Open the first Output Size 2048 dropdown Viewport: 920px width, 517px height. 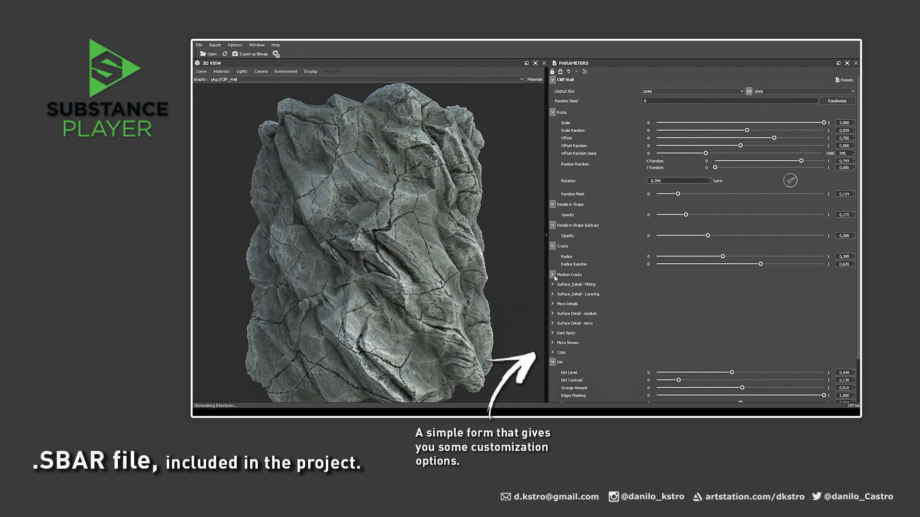693,91
